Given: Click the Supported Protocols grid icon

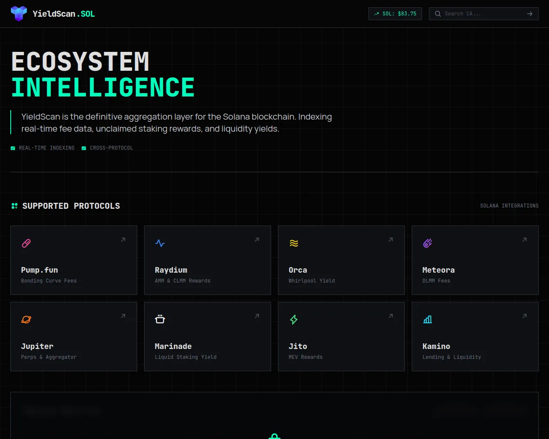Looking at the screenshot, I should click(15, 206).
